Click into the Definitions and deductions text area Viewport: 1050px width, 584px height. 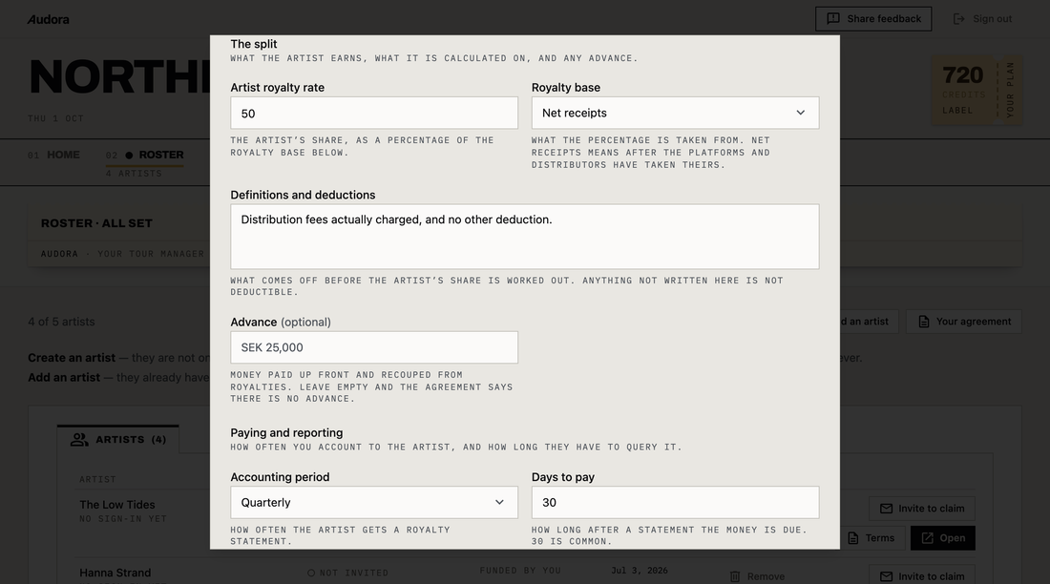click(524, 237)
